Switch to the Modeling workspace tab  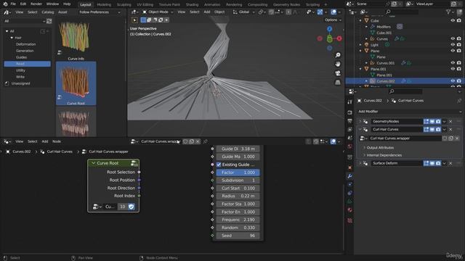104,4
